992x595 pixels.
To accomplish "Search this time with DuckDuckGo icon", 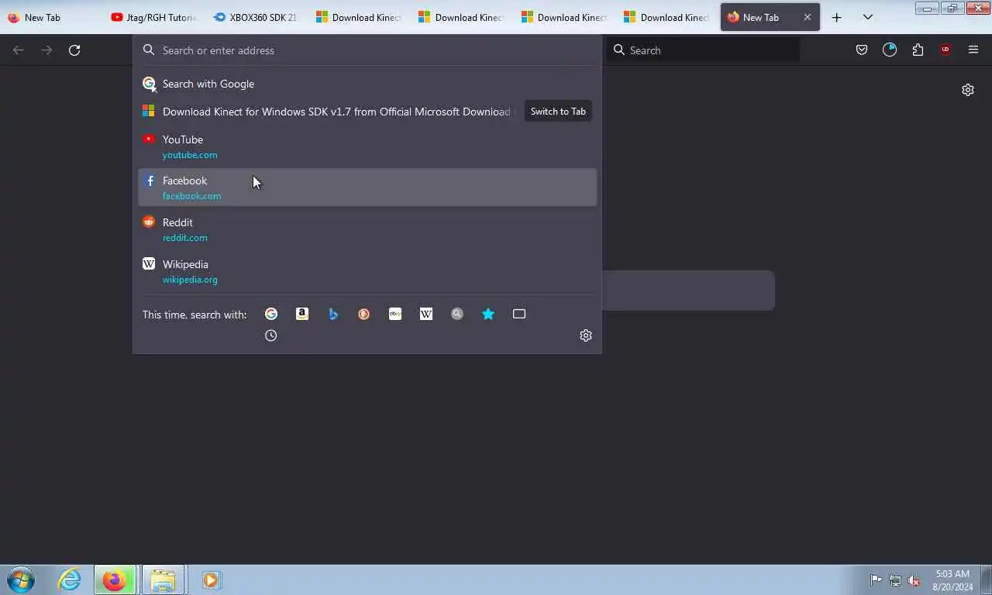I will 364,314.
